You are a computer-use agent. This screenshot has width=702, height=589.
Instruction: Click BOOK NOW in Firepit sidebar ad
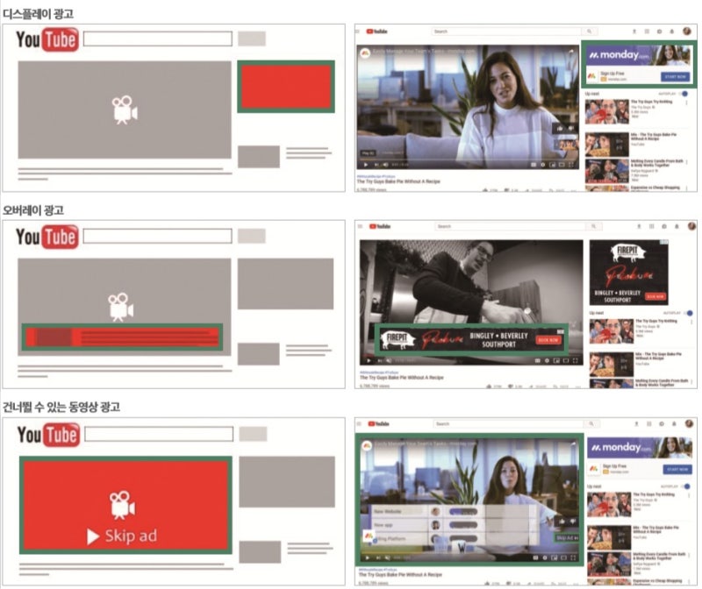(655, 296)
